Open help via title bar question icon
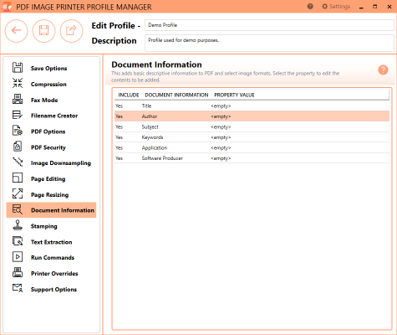 tap(310, 7)
